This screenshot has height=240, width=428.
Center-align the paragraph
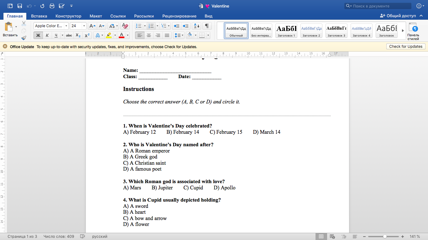pyautogui.click(x=149, y=35)
